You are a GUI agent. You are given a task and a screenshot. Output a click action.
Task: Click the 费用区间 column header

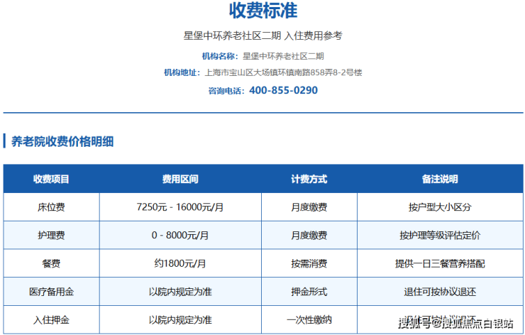[180, 180]
